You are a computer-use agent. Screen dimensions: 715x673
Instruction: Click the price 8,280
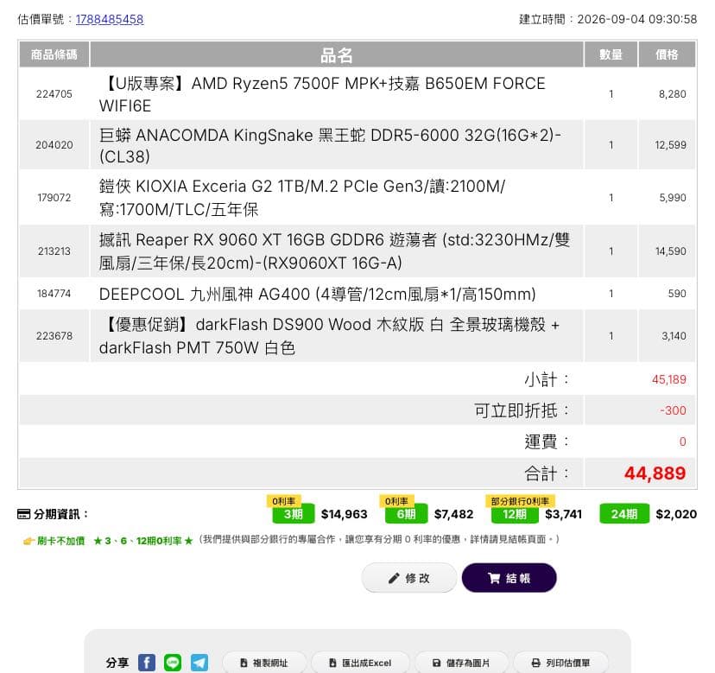(672, 94)
